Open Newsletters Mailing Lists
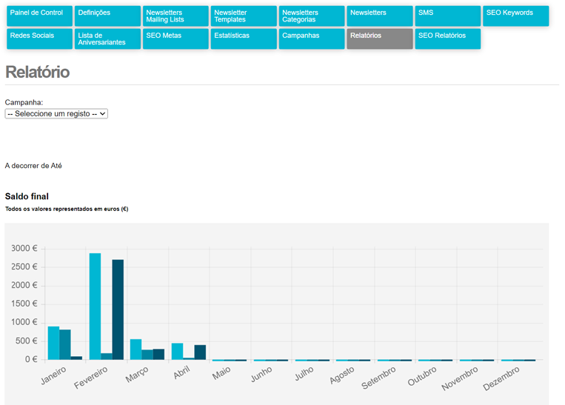Image resolution: width=565 pixels, height=405 pixels. click(175, 16)
